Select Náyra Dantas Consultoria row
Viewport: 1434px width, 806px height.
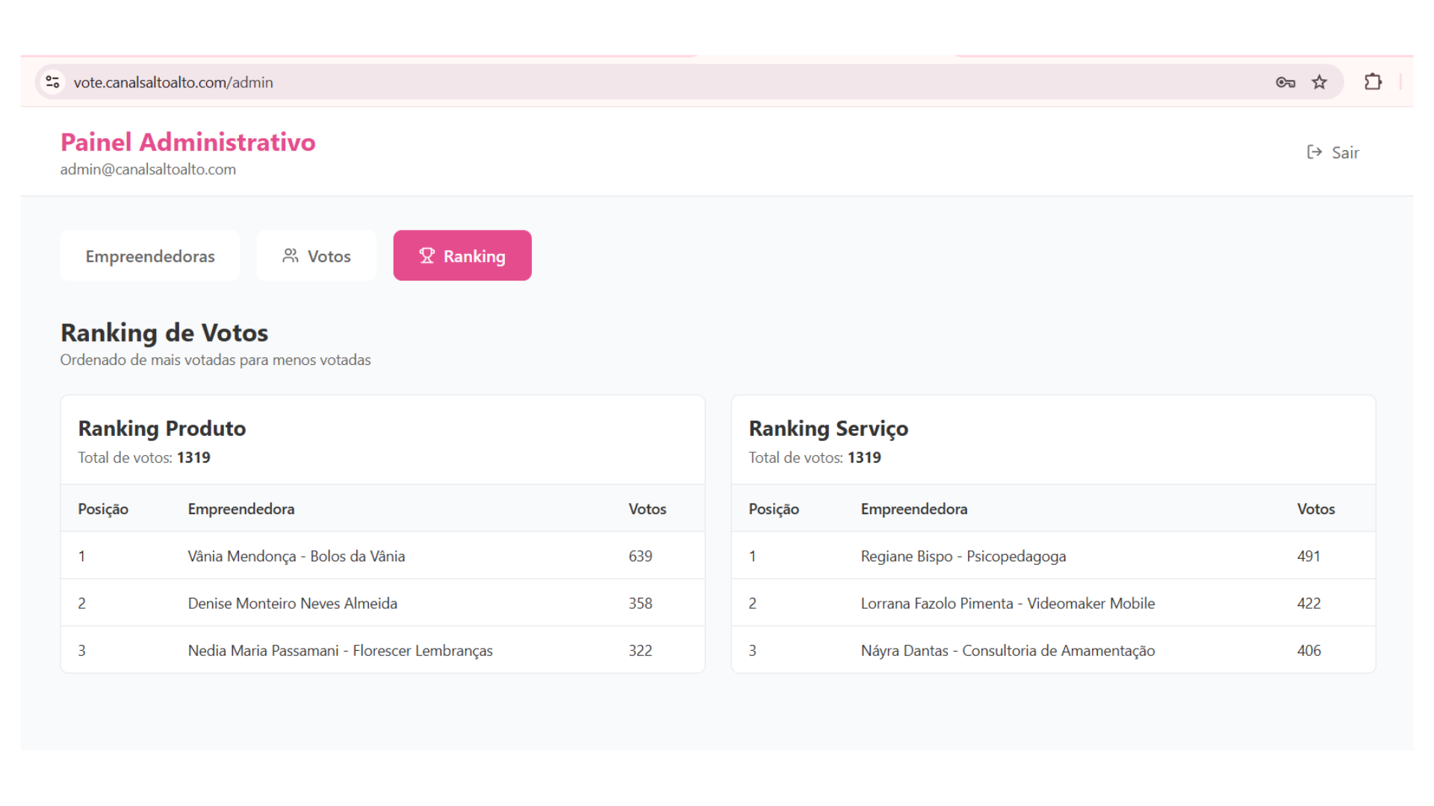point(1008,650)
